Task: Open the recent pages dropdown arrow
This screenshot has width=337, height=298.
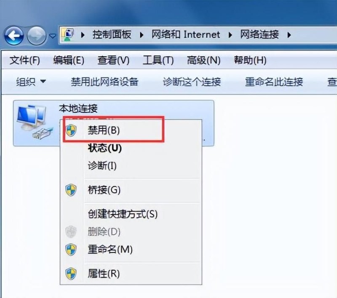Action: pos(52,36)
